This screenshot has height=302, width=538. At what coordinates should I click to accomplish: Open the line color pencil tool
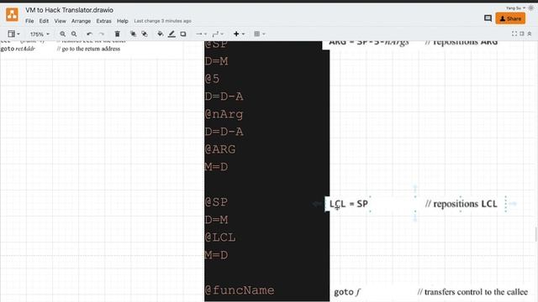tap(171, 34)
